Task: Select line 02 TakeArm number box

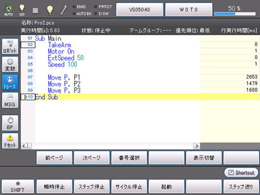Action: 28,44
